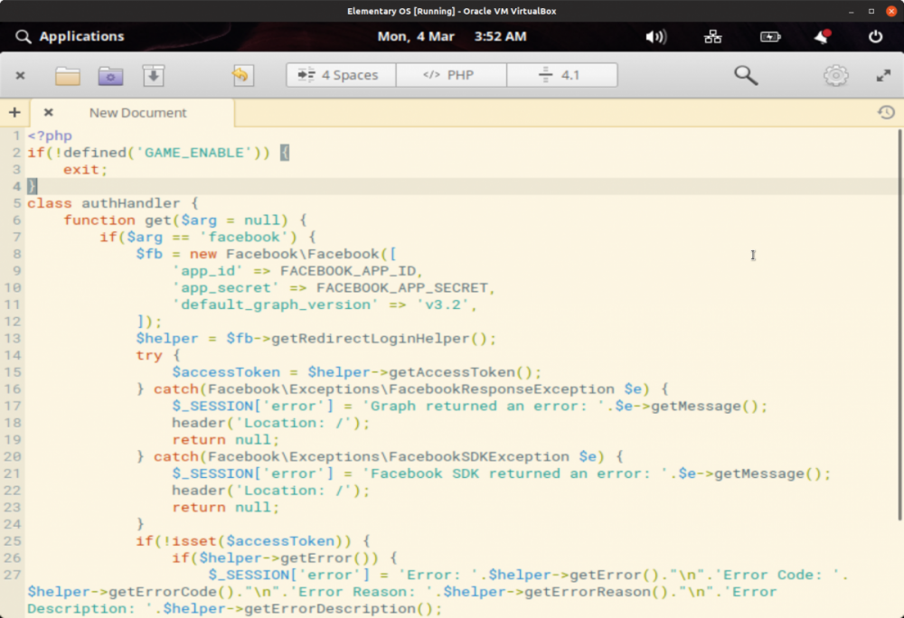The width and height of the screenshot is (904, 618).
Task: Add a new tab with plus button
Action: pyautogui.click(x=14, y=113)
